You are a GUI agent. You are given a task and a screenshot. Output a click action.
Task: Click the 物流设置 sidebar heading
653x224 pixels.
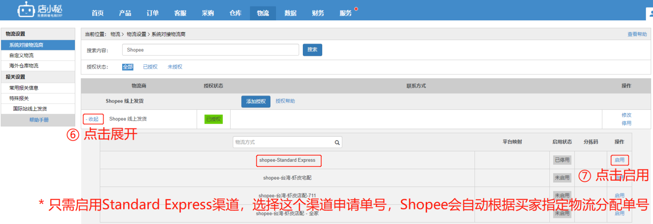click(x=16, y=34)
